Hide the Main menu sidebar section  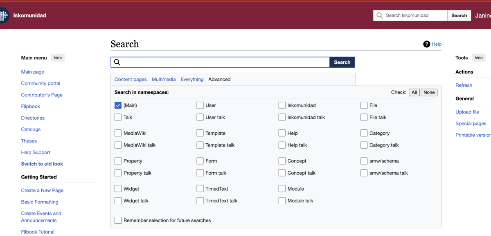[58, 58]
